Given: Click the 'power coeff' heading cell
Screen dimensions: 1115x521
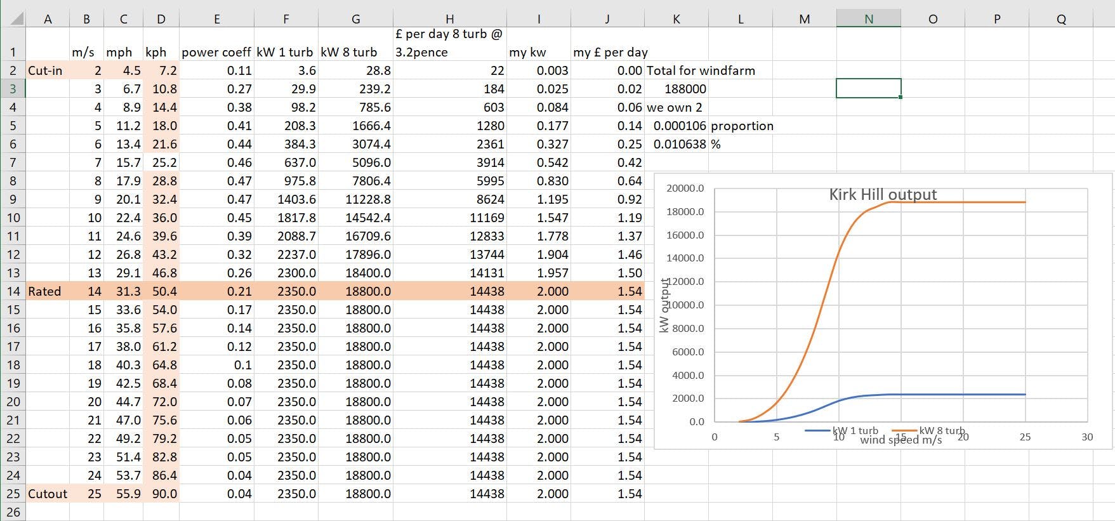Looking at the screenshot, I should tap(217, 44).
